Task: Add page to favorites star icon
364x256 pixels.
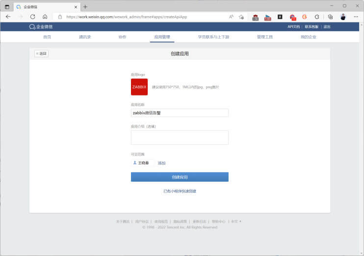Action: 241,17
